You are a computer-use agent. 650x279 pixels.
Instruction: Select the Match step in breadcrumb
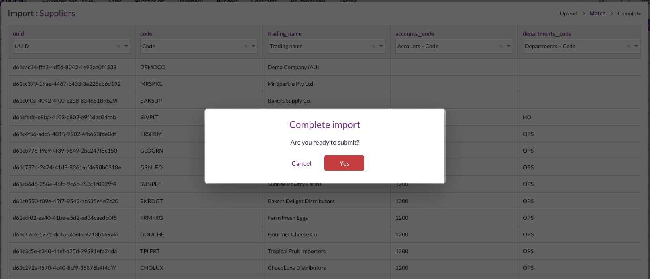click(x=597, y=14)
